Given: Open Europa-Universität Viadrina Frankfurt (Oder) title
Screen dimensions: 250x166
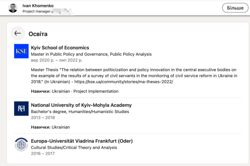Looking at the screenshot, I should coord(82,141).
